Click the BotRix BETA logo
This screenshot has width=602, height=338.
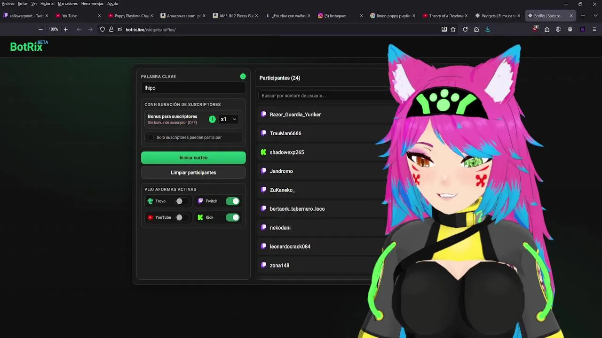click(x=29, y=46)
